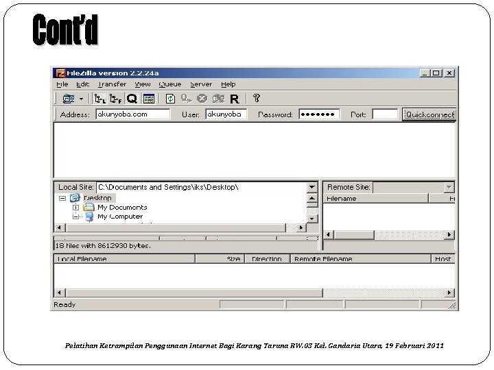Maximize the FileZilla window
The image size is (494, 370).
436,73
